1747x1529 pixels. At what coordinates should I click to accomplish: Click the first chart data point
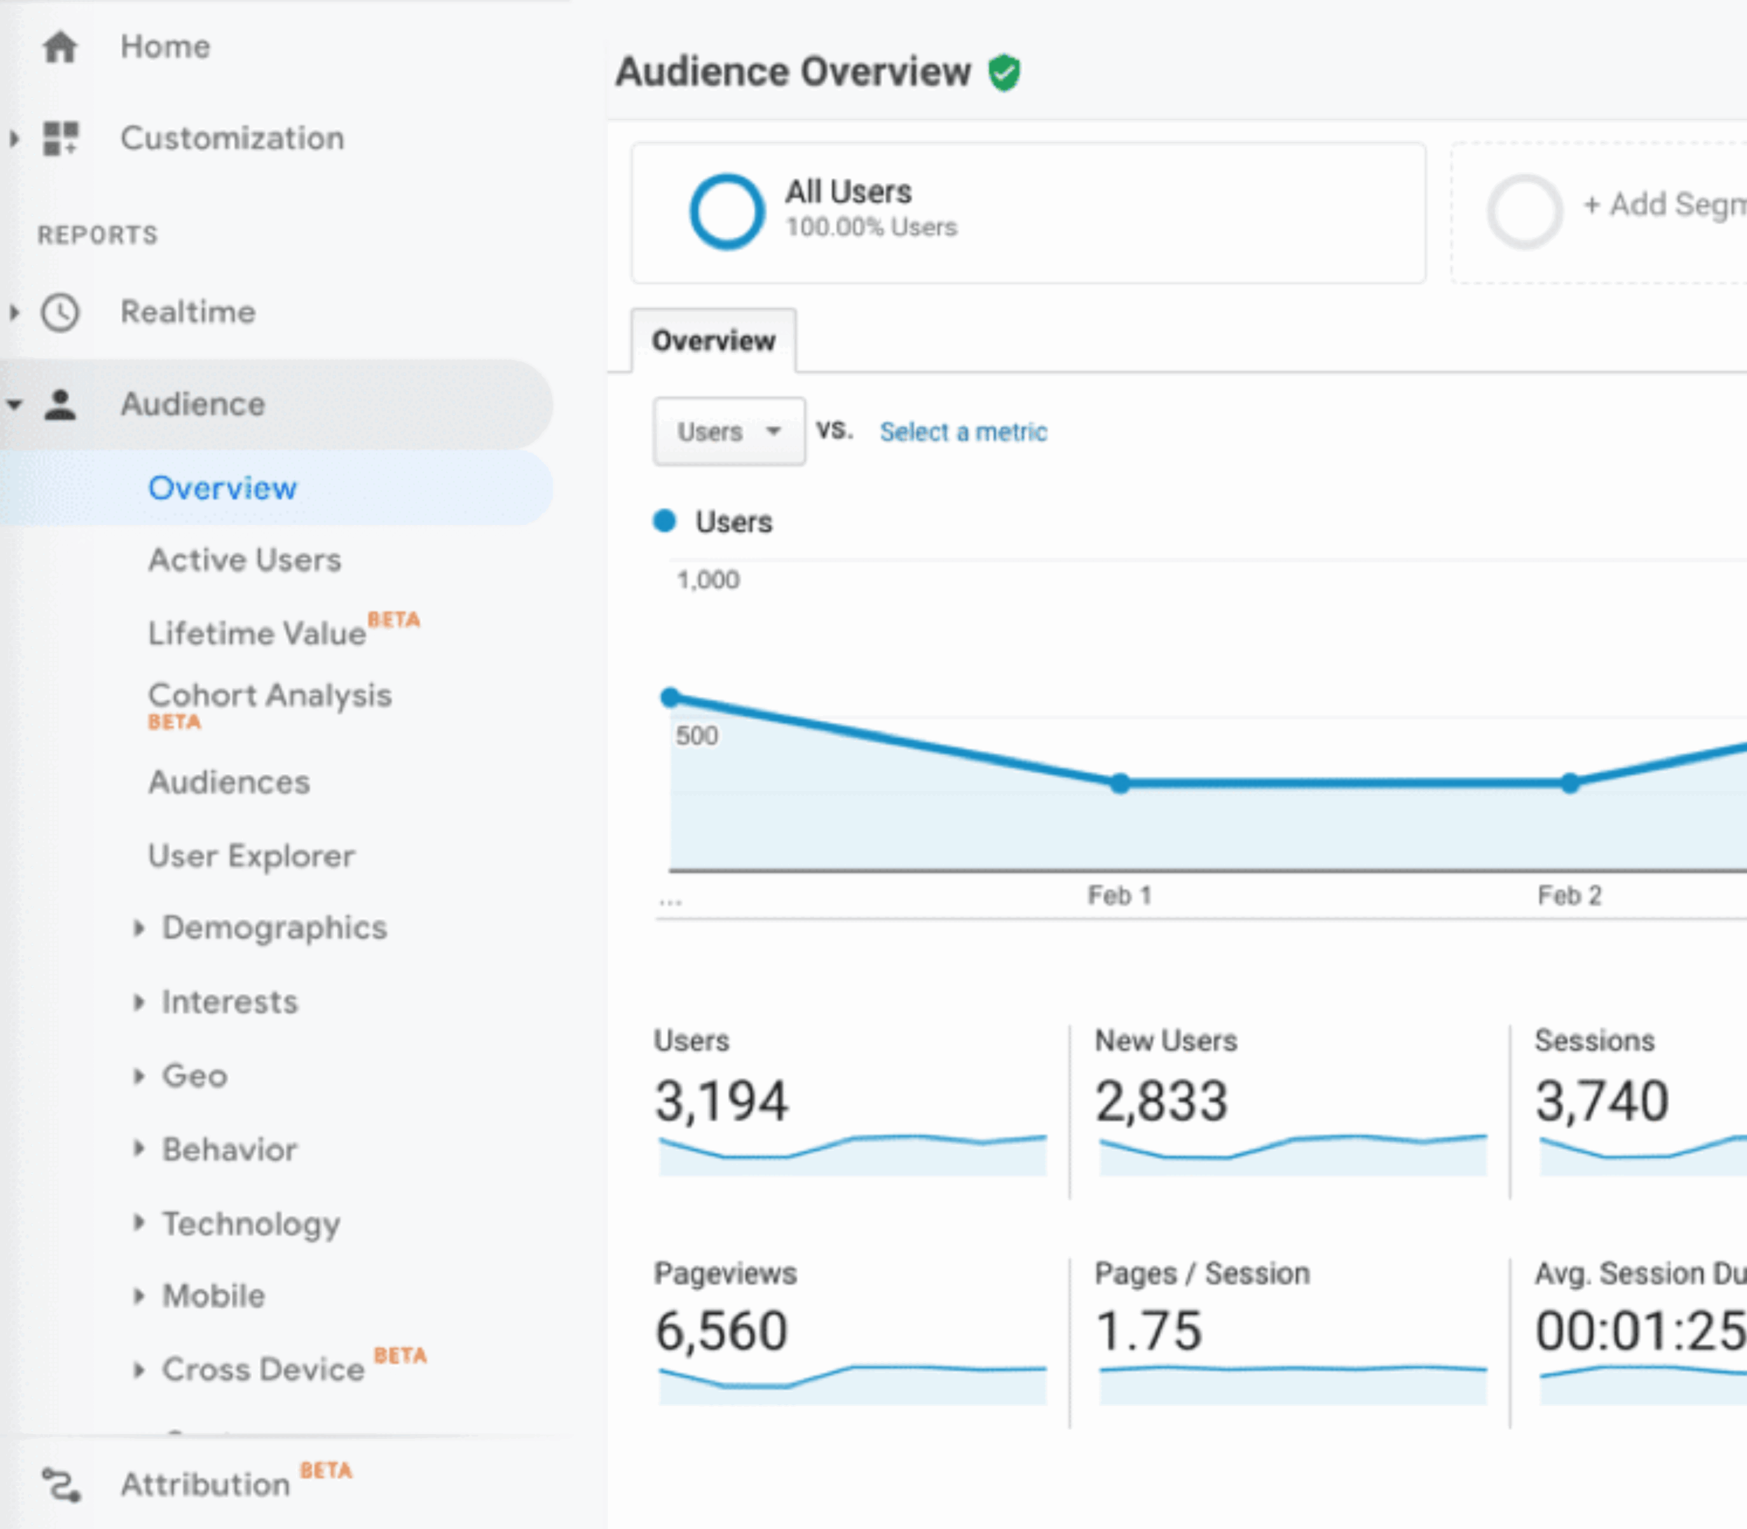(x=670, y=697)
